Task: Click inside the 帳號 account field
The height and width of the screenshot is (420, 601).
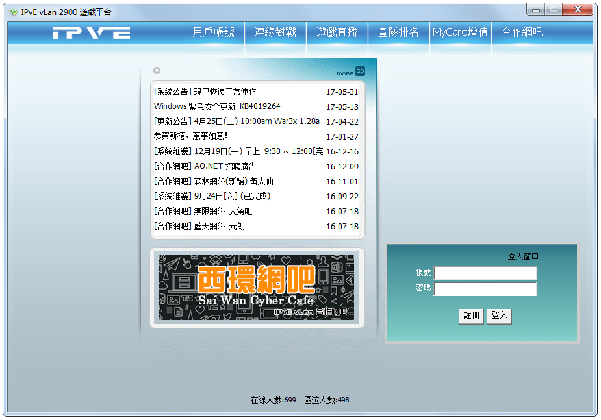Action: click(x=485, y=273)
